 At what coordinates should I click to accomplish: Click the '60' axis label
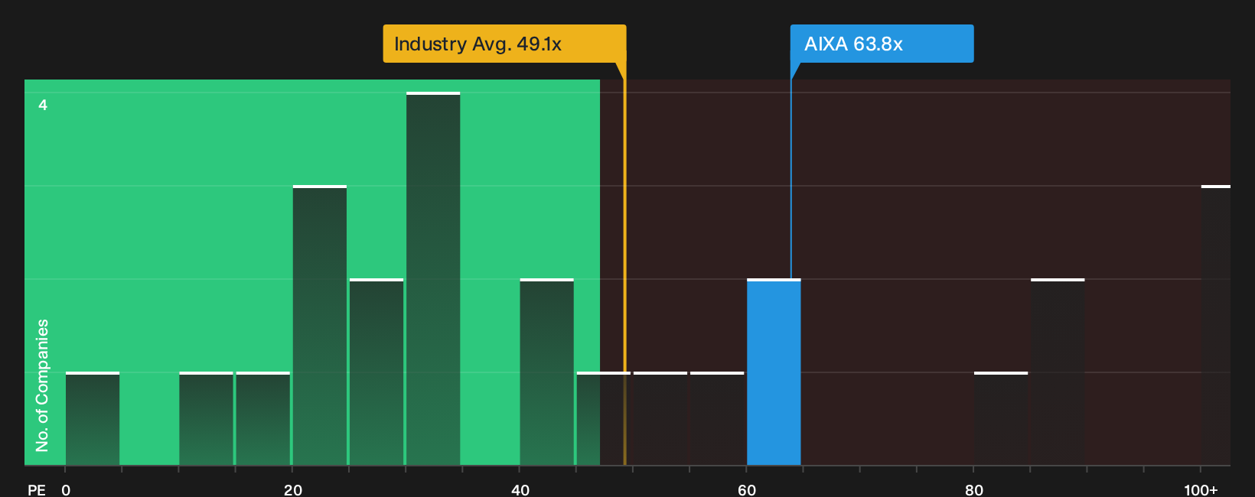747,490
